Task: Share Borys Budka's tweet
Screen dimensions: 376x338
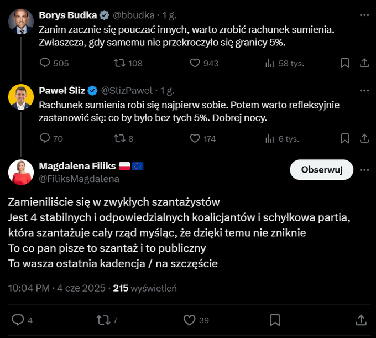Action: 363,63
